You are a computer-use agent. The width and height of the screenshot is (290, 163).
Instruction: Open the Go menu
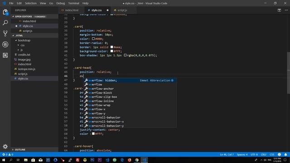point(51,3)
